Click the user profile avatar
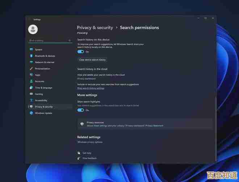Viewport: 239px width, 182px height. [x=33, y=29]
